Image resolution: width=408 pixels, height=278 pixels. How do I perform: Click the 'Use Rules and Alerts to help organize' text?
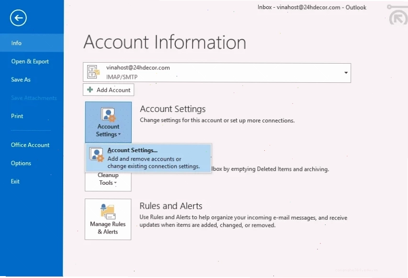coord(243,221)
